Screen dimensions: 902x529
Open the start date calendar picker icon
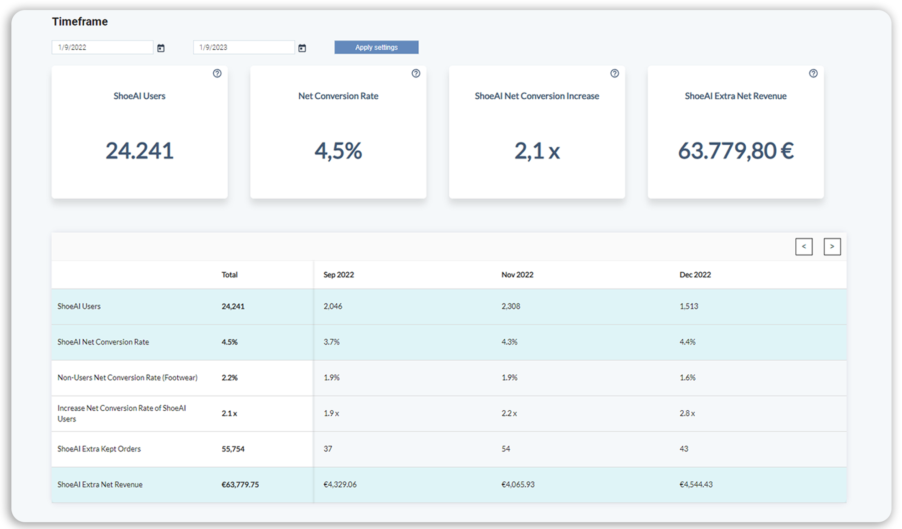tap(161, 48)
